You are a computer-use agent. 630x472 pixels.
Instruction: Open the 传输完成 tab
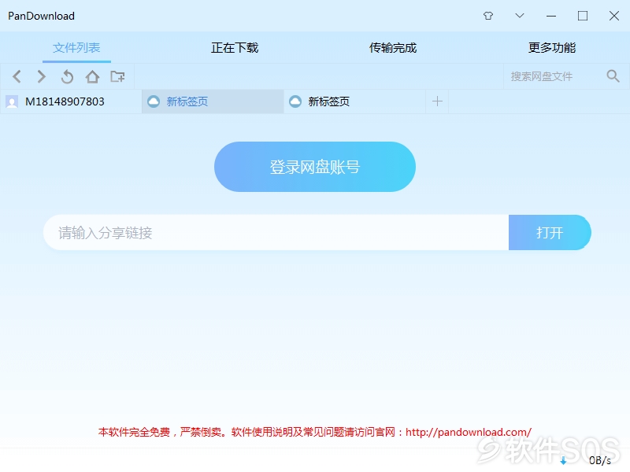click(x=393, y=48)
